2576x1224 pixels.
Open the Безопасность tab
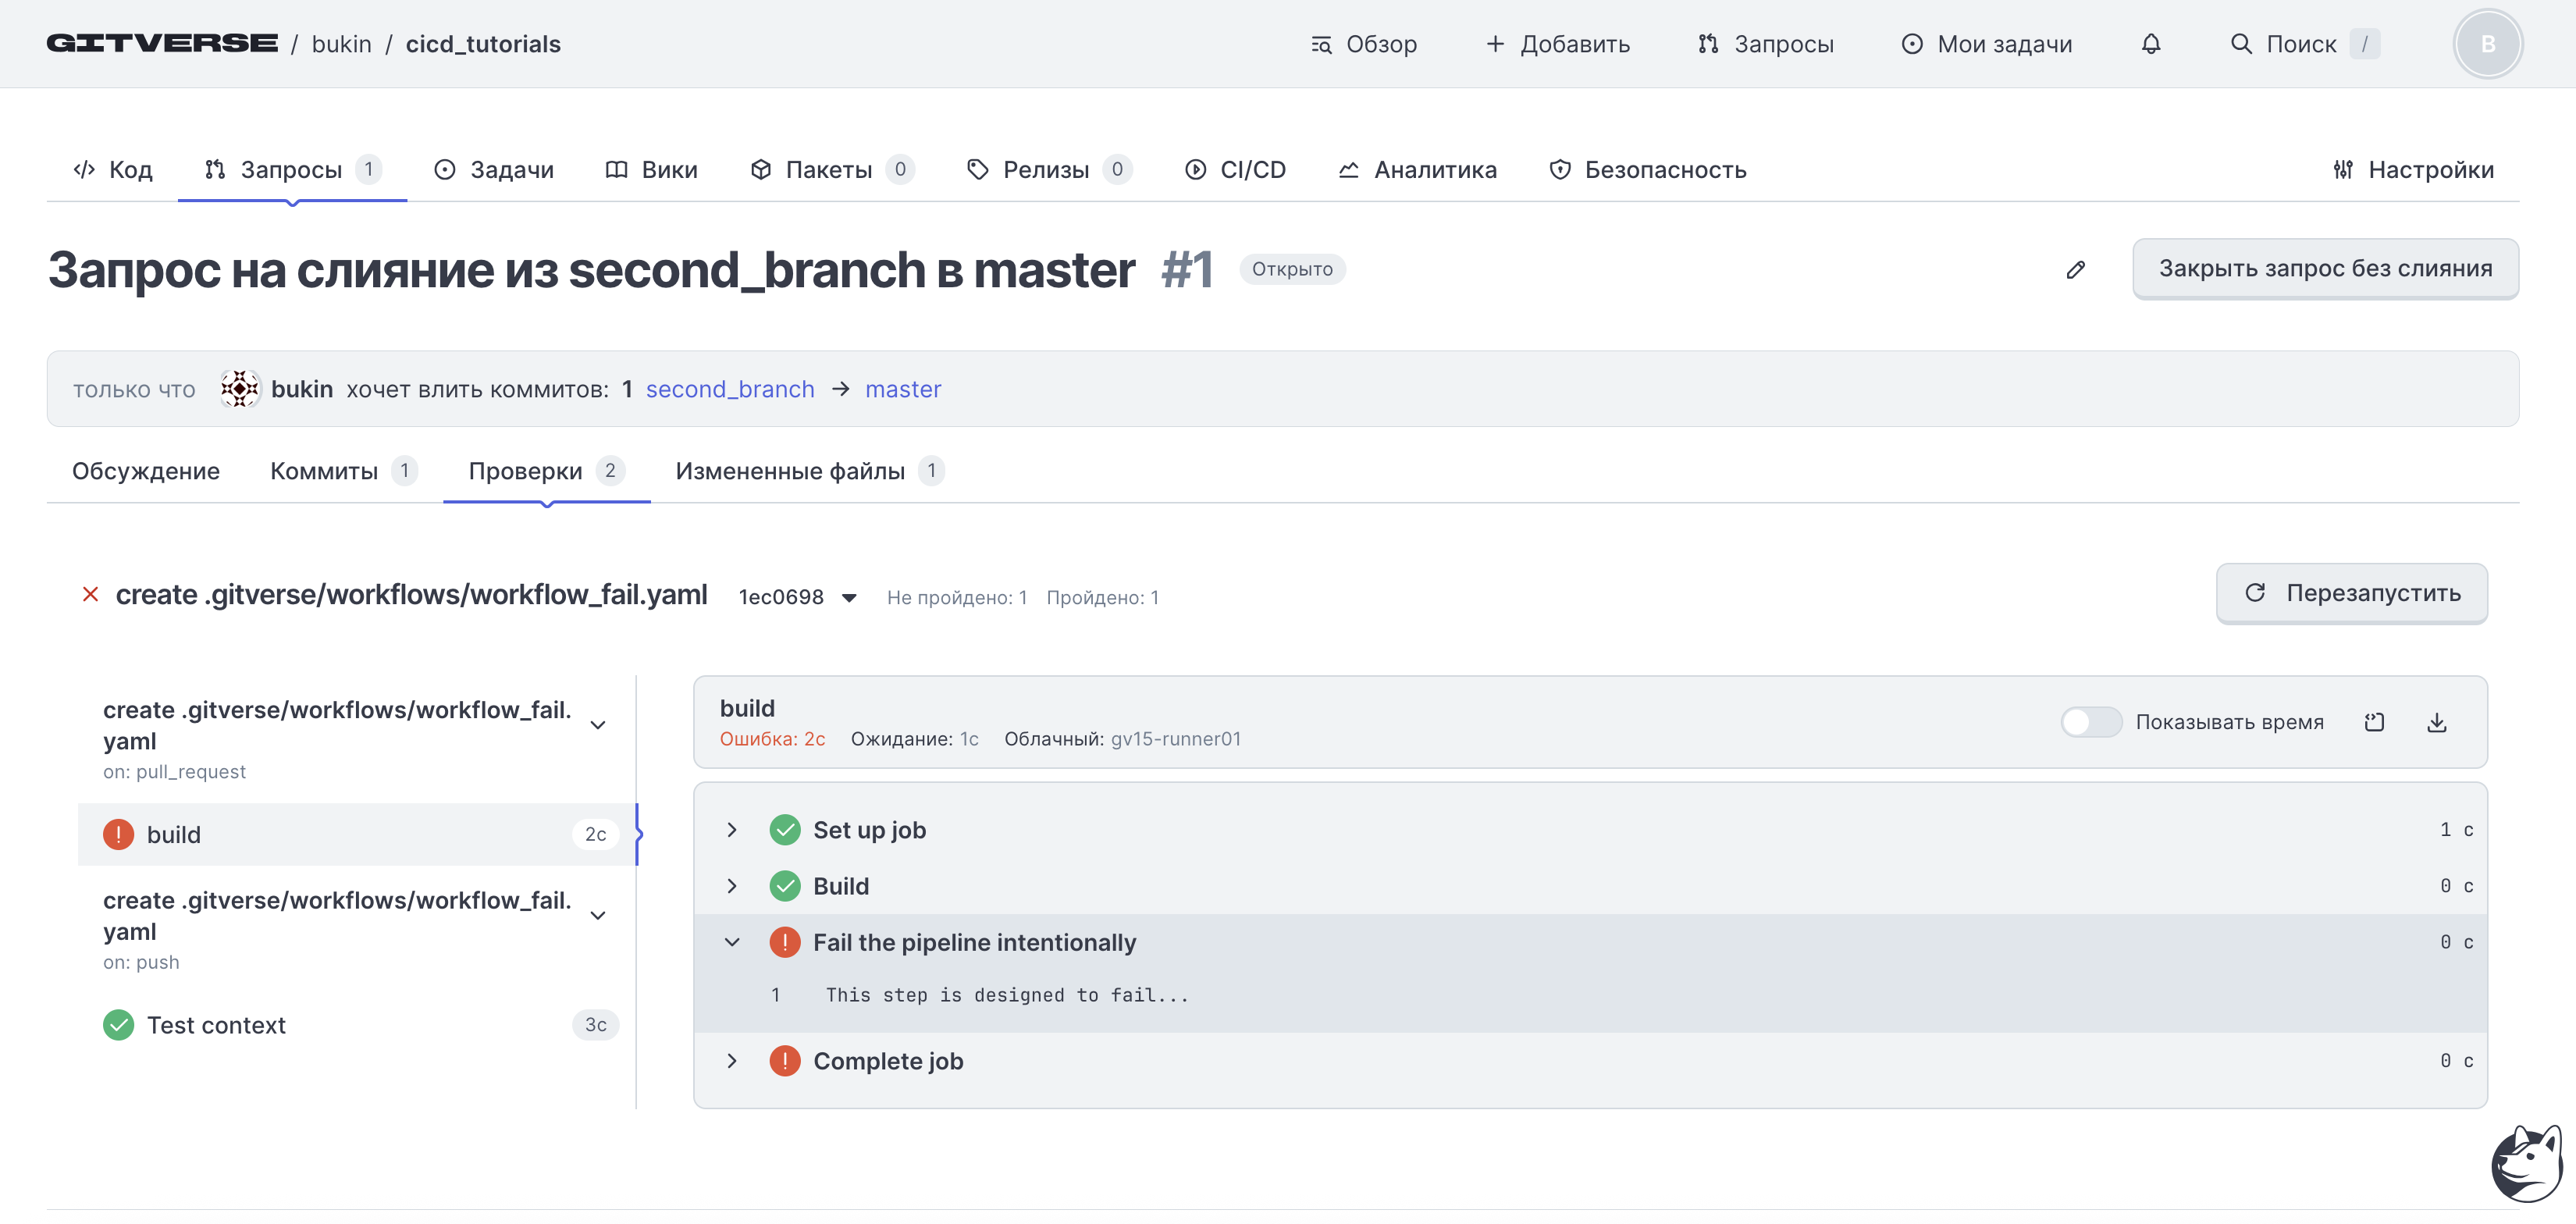click(x=1648, y=170)
